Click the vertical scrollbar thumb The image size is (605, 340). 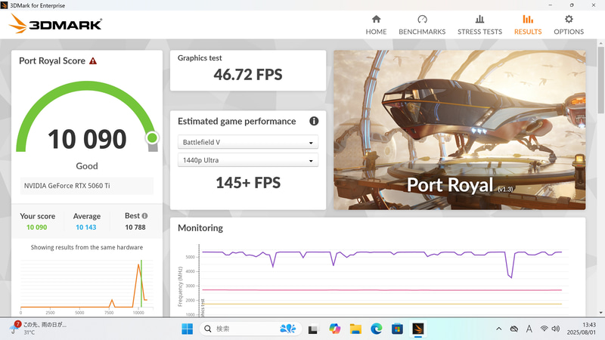click(x=600, y=79)
